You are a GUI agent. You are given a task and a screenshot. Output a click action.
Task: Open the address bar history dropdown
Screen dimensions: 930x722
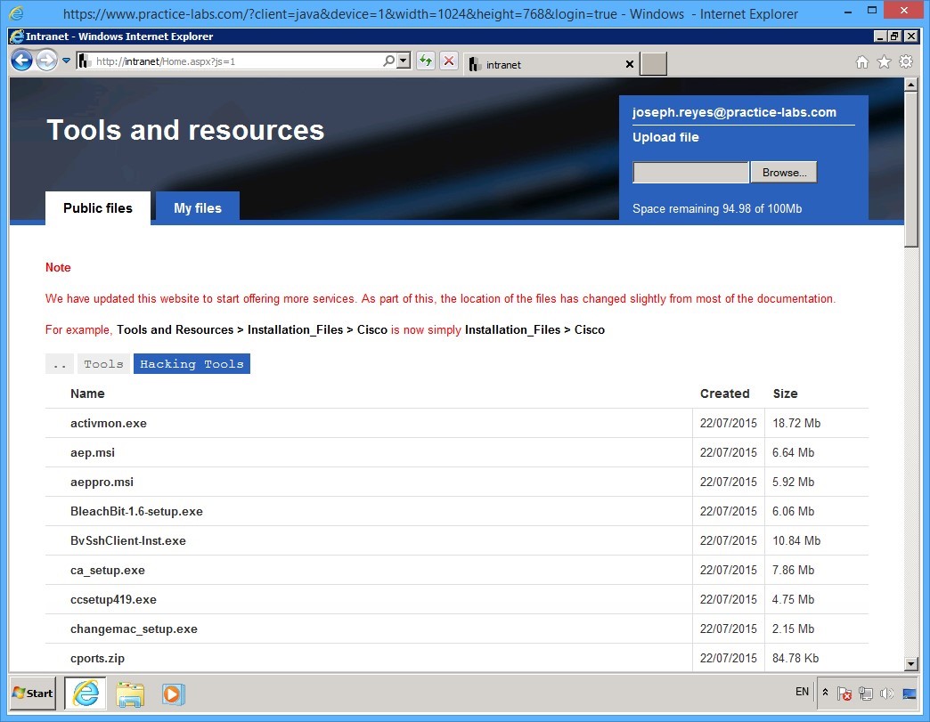[67, 62]
